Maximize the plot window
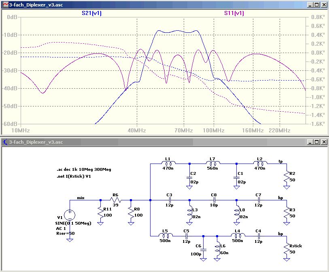This screenshot has width=329, height=272. pos(316,5)
